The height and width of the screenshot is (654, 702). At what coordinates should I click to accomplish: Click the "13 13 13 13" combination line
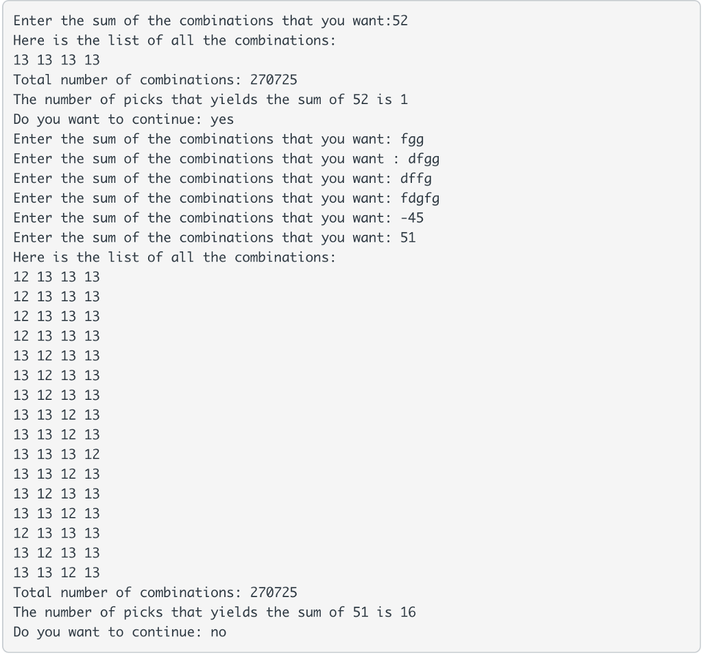tap(56, 60)
